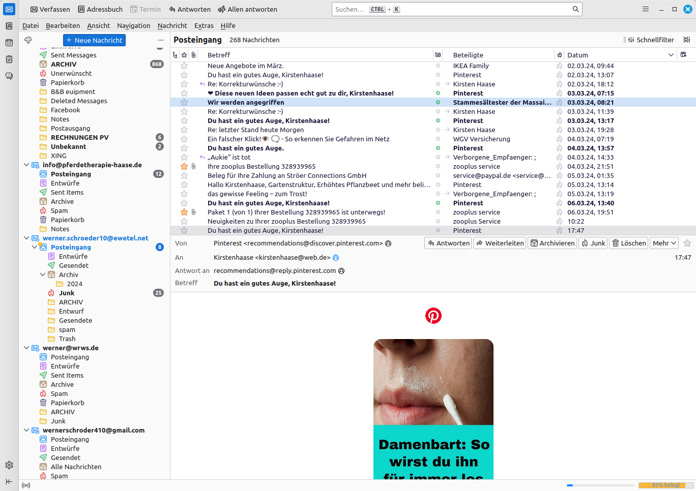This screenshot has height=491, width=696.
Task: Collapse the info@pferdetherapie-haase.de account
Action: 26,165
